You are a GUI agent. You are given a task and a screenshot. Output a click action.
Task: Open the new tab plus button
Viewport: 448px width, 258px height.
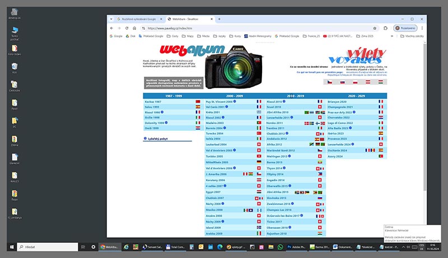pyautogui.click(x=218, y=18)
